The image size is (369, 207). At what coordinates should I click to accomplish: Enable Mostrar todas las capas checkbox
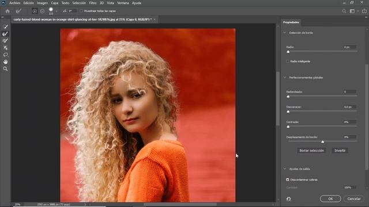[81, 11]
